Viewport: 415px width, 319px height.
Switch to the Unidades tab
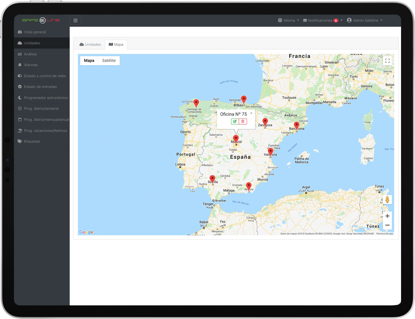click(90, 44)
